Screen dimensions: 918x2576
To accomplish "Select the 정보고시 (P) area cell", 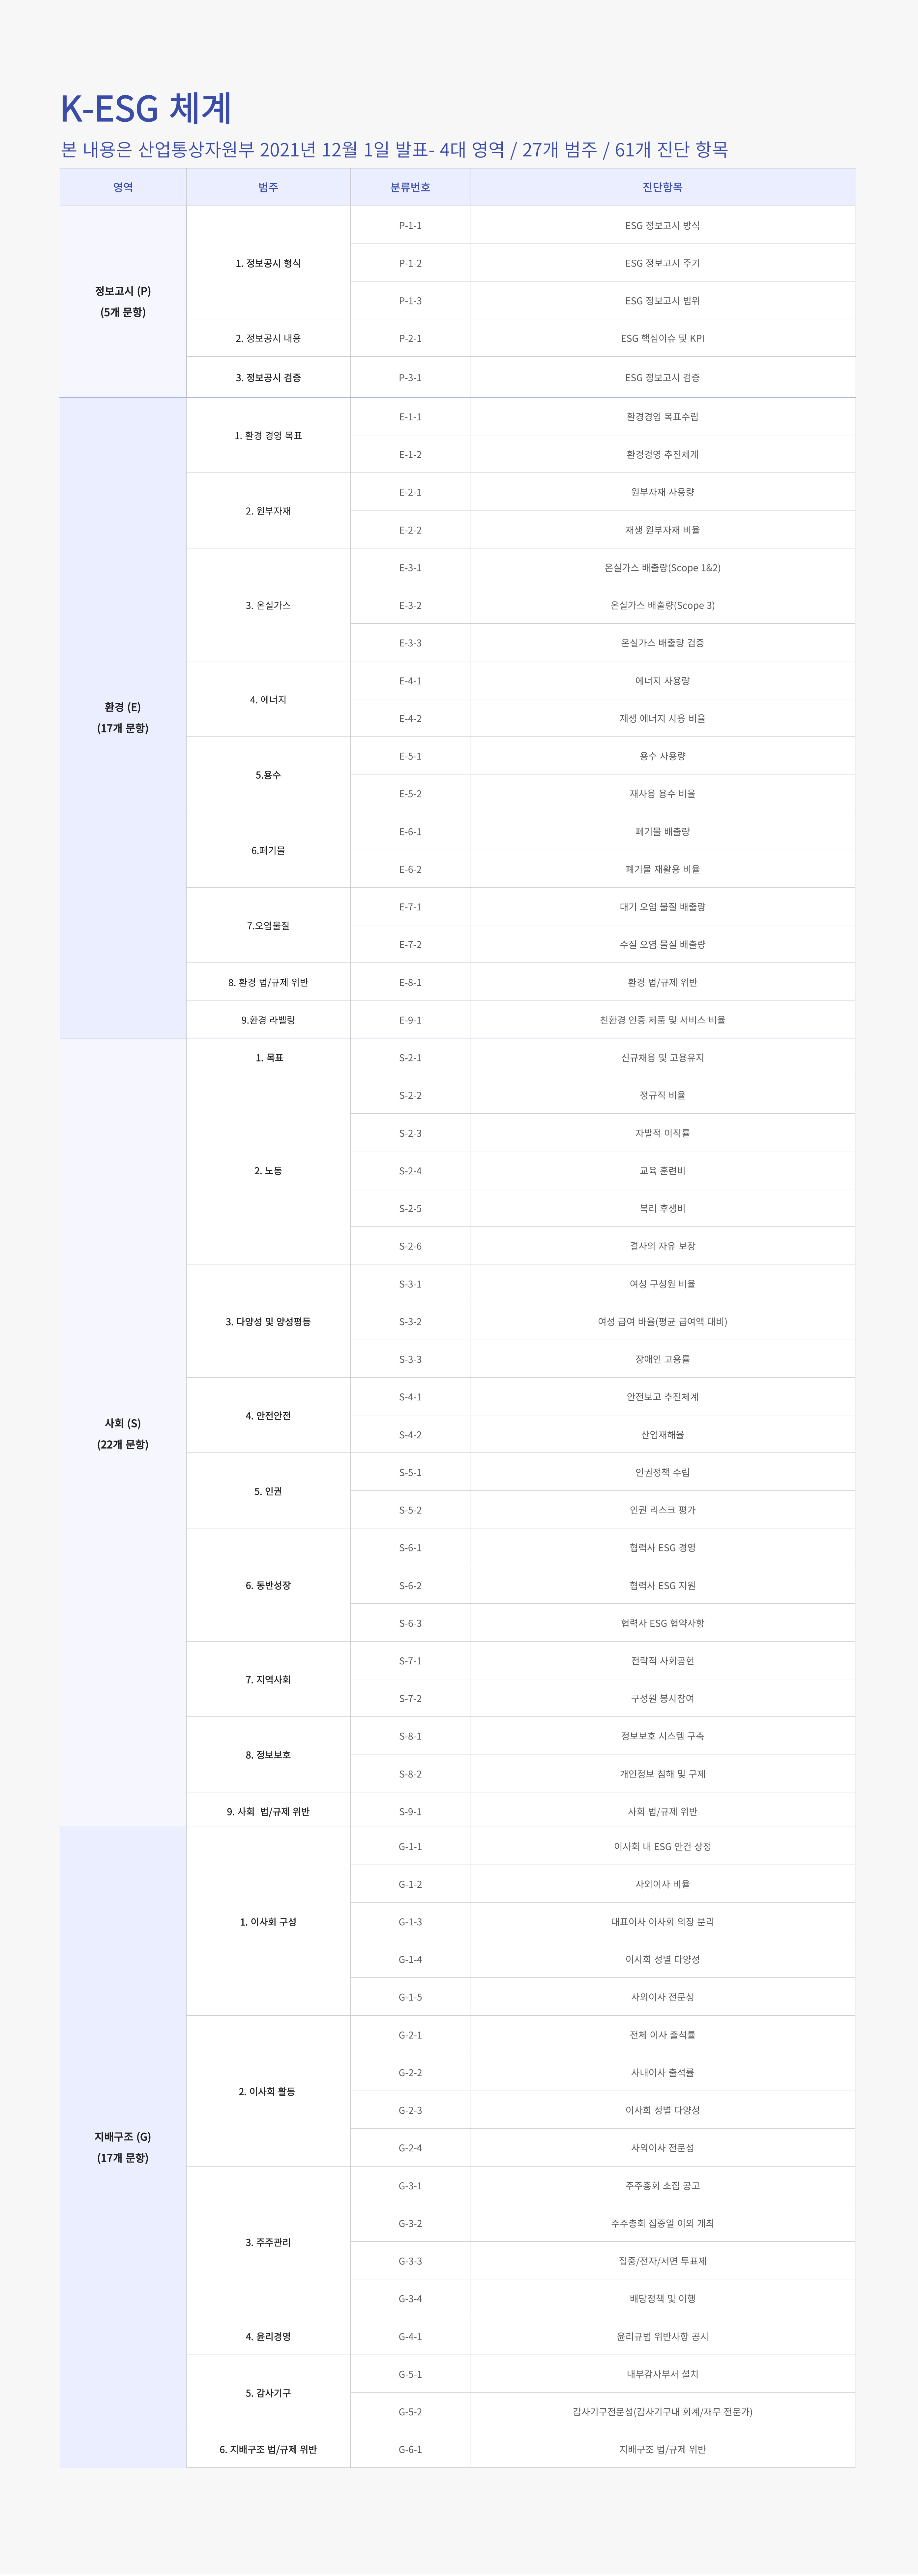I will 123,301.
